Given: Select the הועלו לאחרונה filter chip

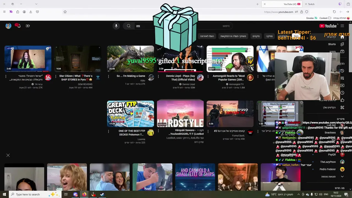Looking at the screenshot, I should pyautogui.click(x=207, y=36).
